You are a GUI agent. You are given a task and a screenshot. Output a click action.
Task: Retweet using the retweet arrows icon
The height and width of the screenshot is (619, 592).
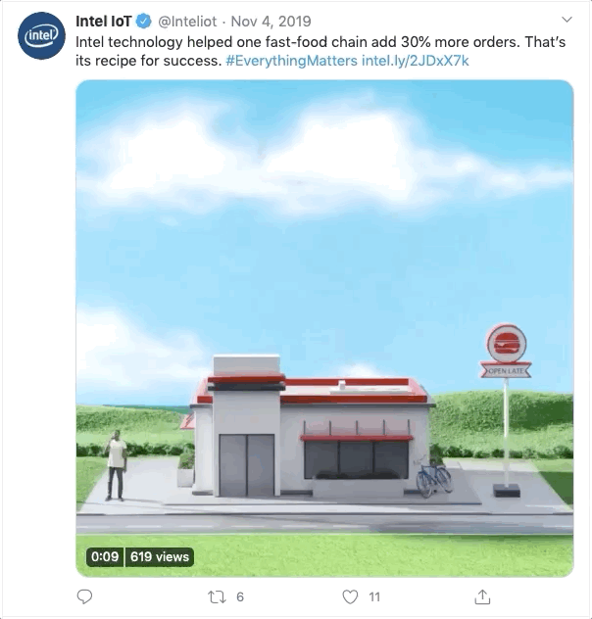click(x=217, y=596)
